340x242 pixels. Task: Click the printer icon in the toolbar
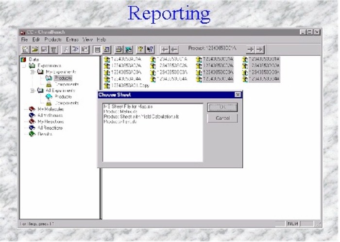(x=119, y=49)
